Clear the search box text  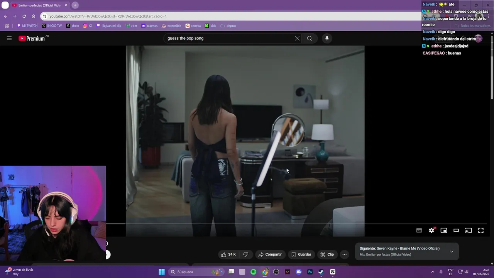point(297,38)
